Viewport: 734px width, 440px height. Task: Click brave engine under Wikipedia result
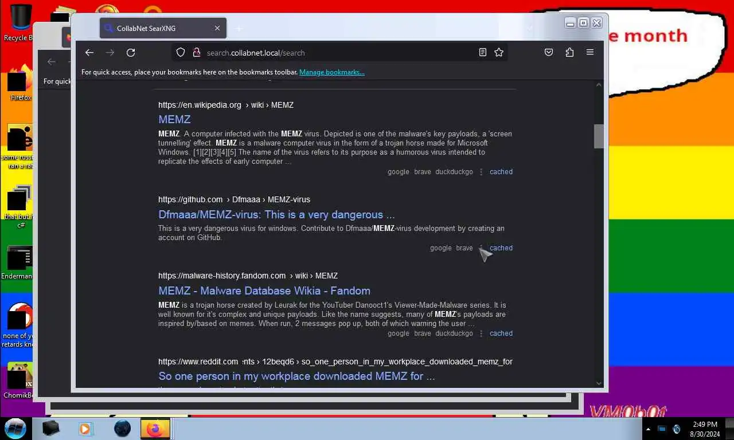pyautogui.click(x=423, y=172)
